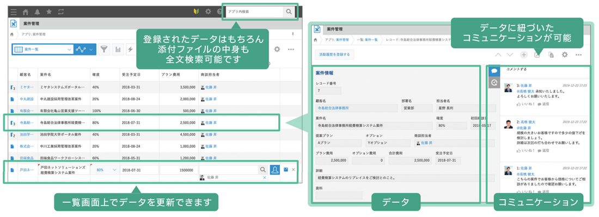This screenshot has width=599, height=217.
Task: Open app settings gear in the list window toolbar
Action: click(x=277, y=50)
